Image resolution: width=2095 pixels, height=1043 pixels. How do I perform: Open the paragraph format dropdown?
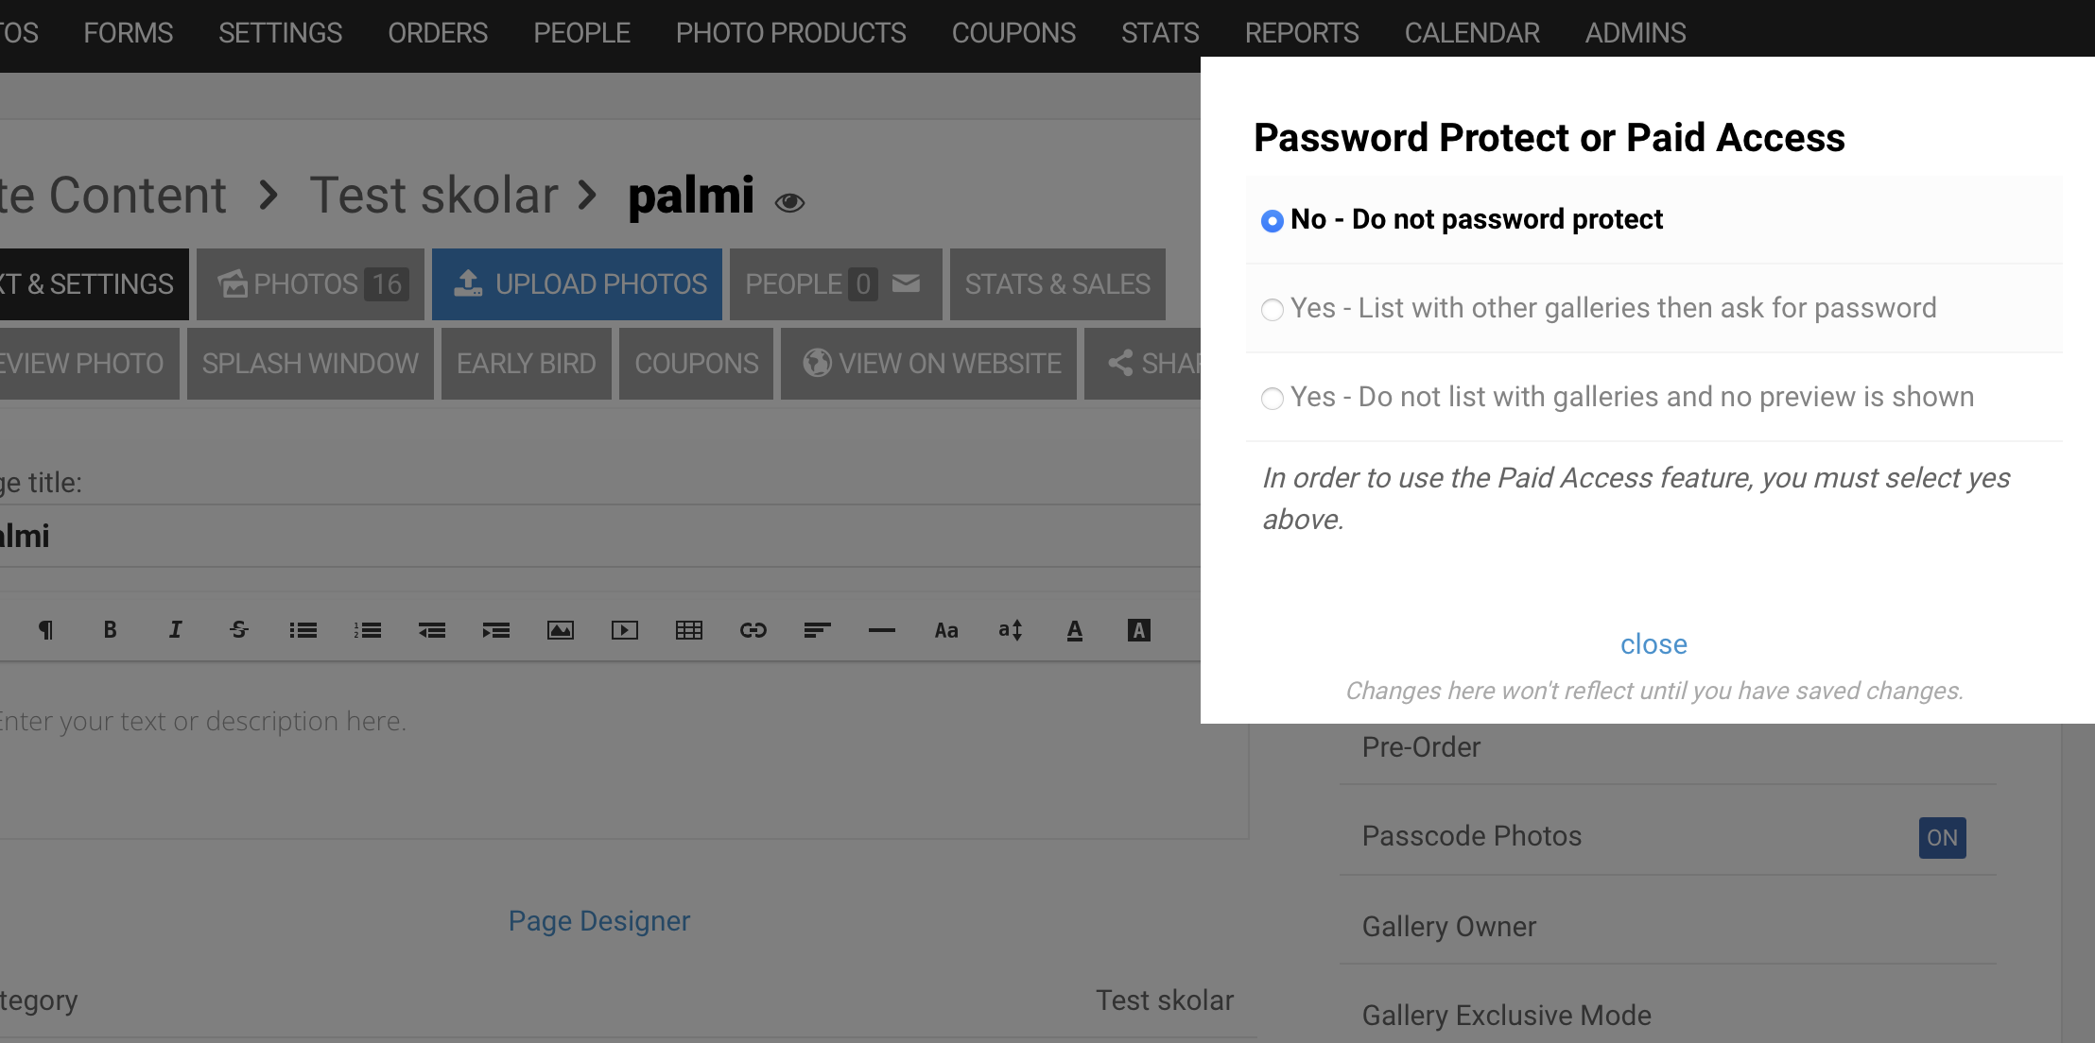pos(45,630)
